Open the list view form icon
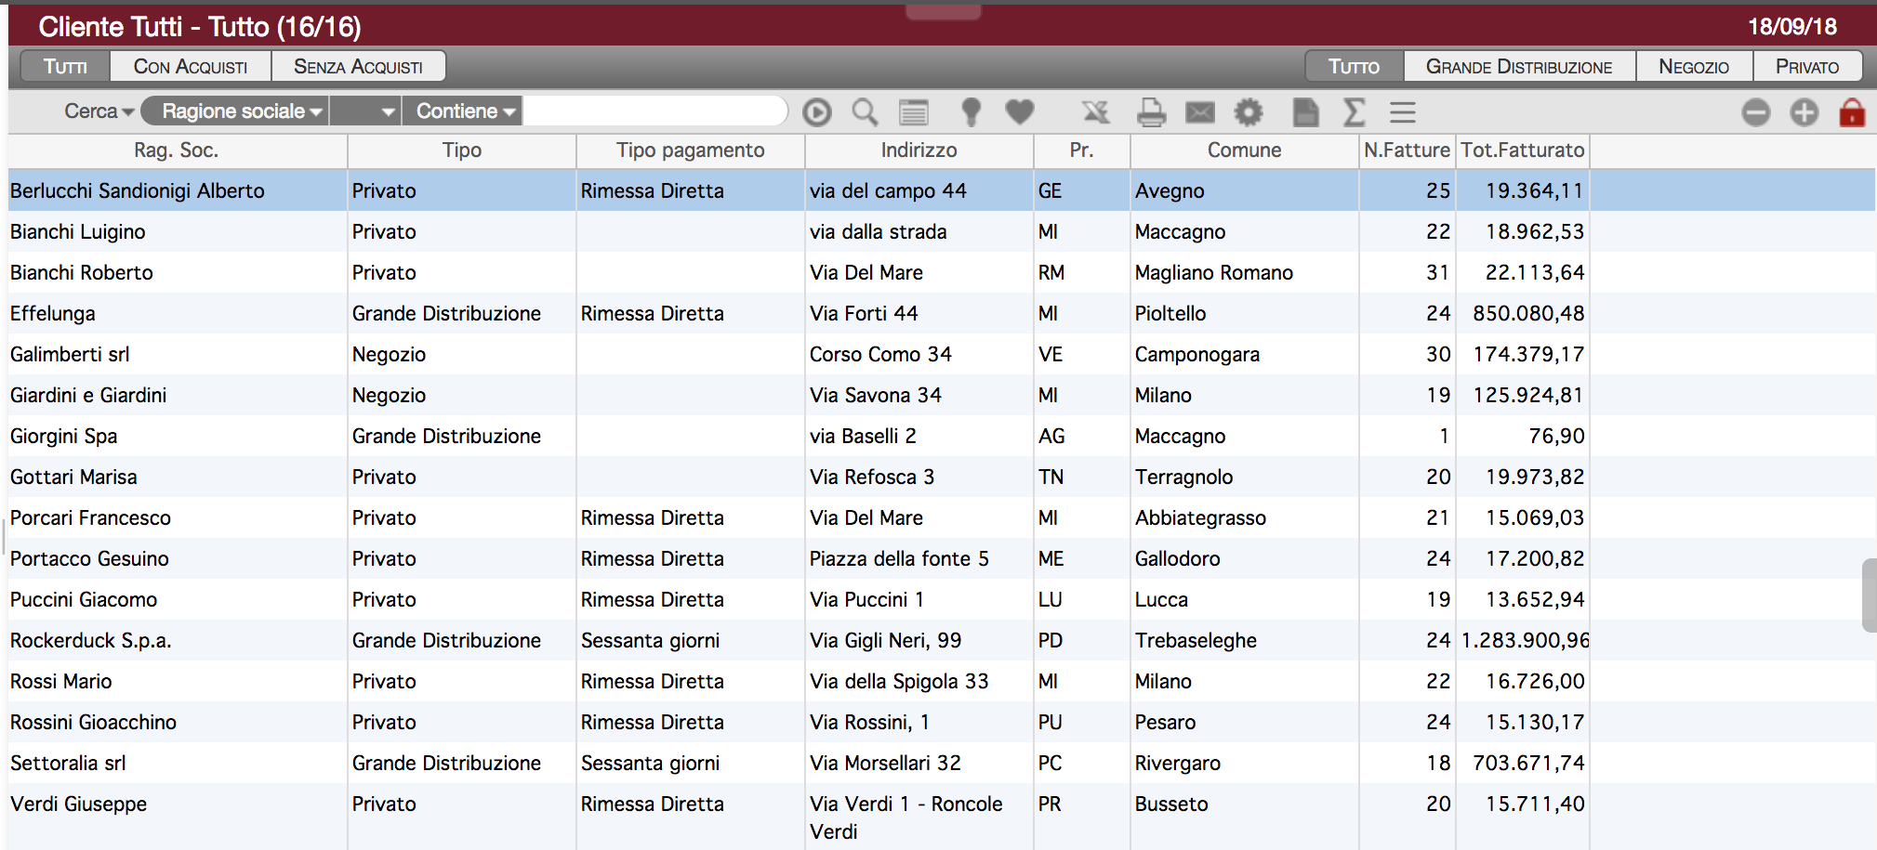Screen dimensions: 1877x850 [x=914, y=112]
